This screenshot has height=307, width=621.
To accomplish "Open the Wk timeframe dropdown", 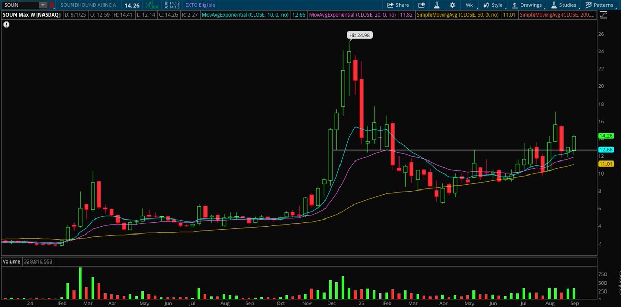I will point(469,5).
